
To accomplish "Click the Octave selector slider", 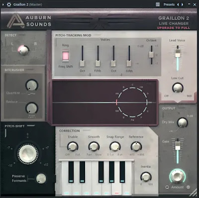I will tap(151, 55).
